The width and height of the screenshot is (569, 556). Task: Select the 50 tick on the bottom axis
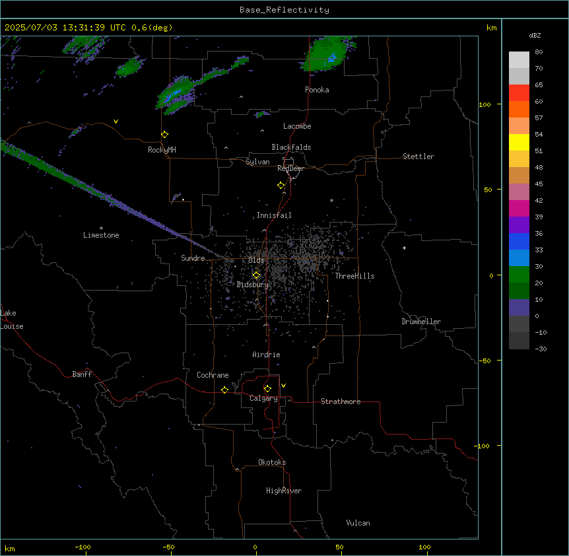pyautogui.click(x=339, y=547)
